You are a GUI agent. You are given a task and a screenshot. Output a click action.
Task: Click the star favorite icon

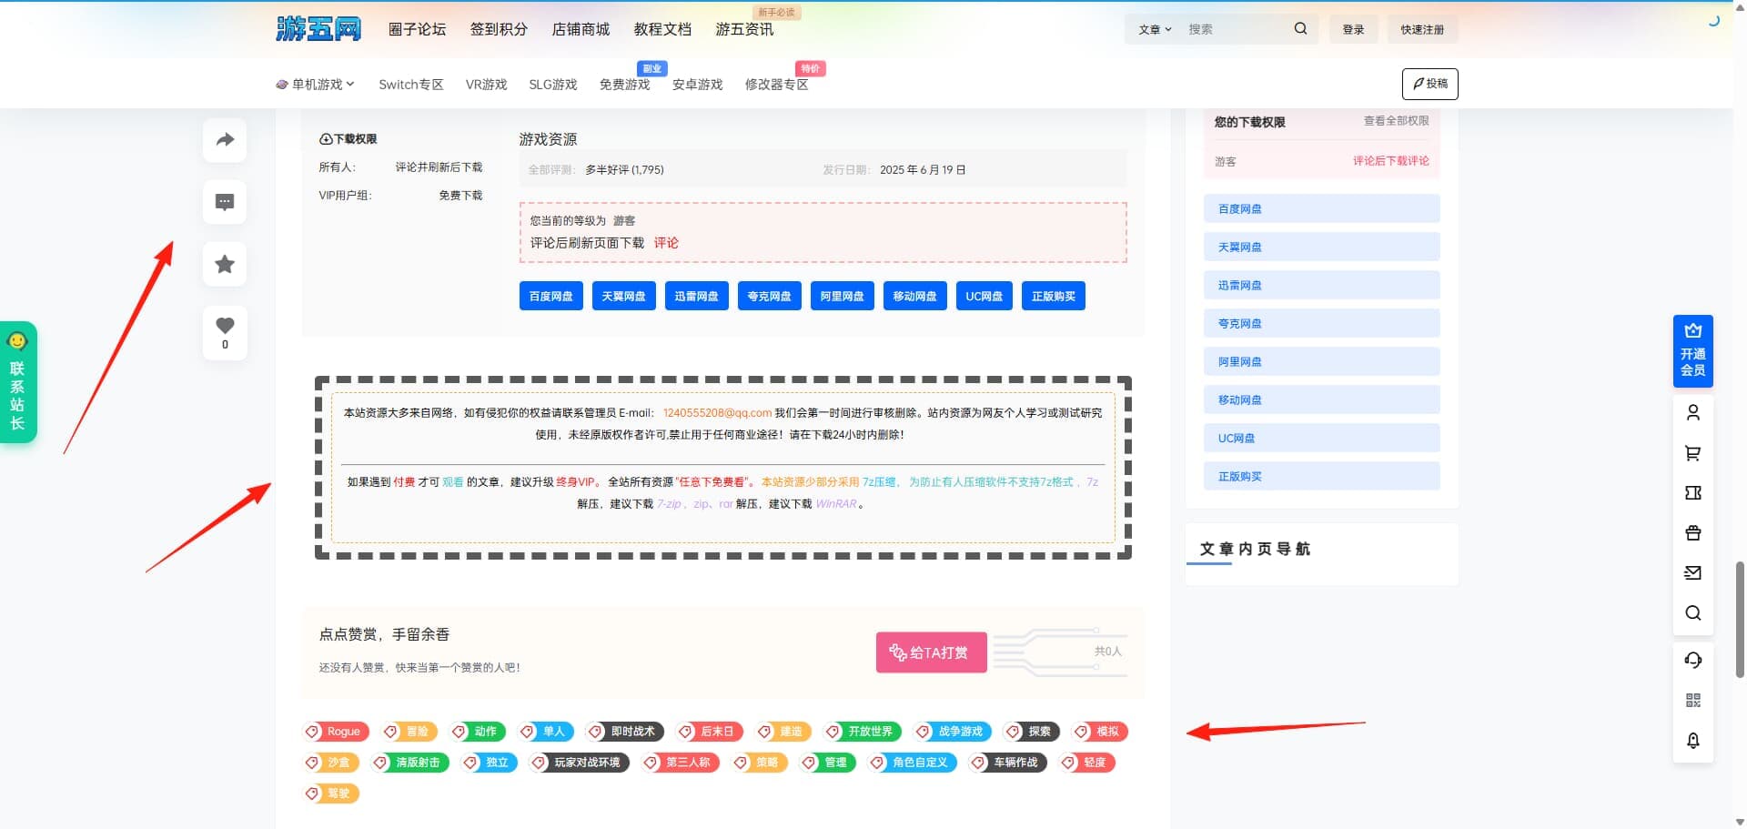225,264
